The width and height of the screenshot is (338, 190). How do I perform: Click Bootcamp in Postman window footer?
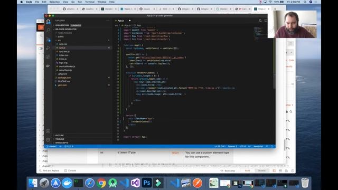coord(228,171)
